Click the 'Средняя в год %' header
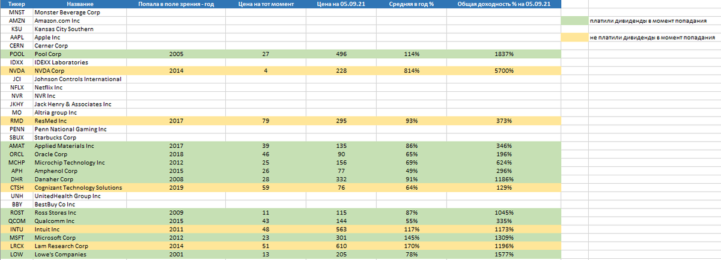Viewport: 721px width, 260px height. pos(411,4)
